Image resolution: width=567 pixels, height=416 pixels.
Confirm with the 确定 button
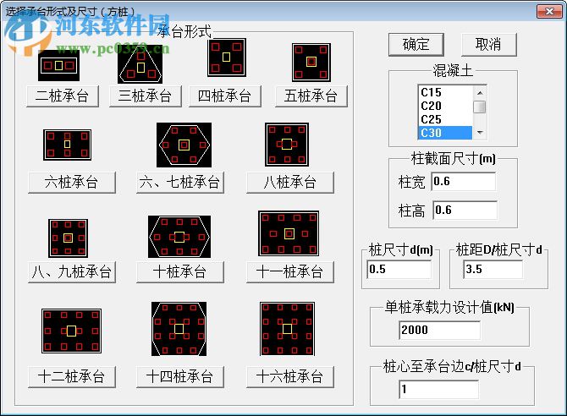[x=416, y=45]
